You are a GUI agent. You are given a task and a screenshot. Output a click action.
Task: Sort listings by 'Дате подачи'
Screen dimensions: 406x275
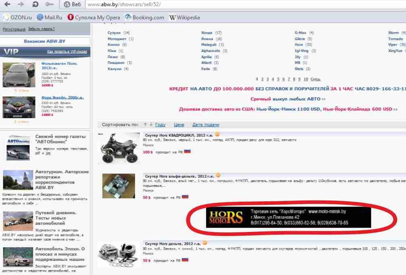tap(206, 125)
